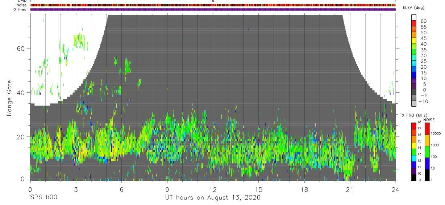Click the 3 hour tick on time axis
The height and width of the screenshot is (205, 445).
pyautogui.click(x=76, y=189)
